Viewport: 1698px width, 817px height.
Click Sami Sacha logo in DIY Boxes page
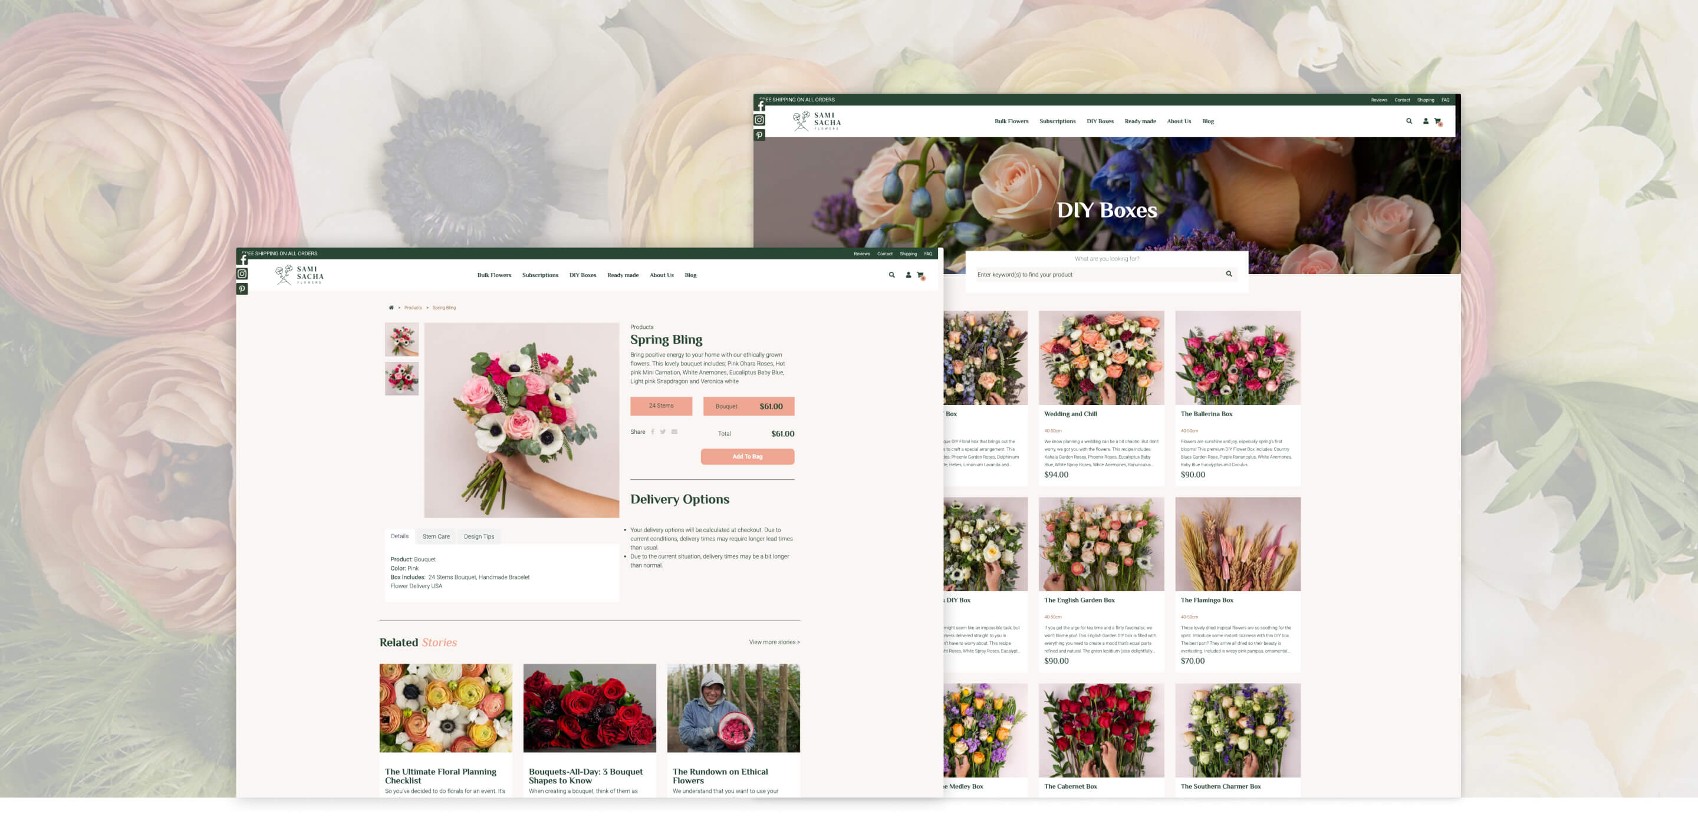817,121
